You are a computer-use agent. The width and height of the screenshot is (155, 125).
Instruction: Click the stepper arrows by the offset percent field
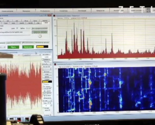(x=51, y=106)
